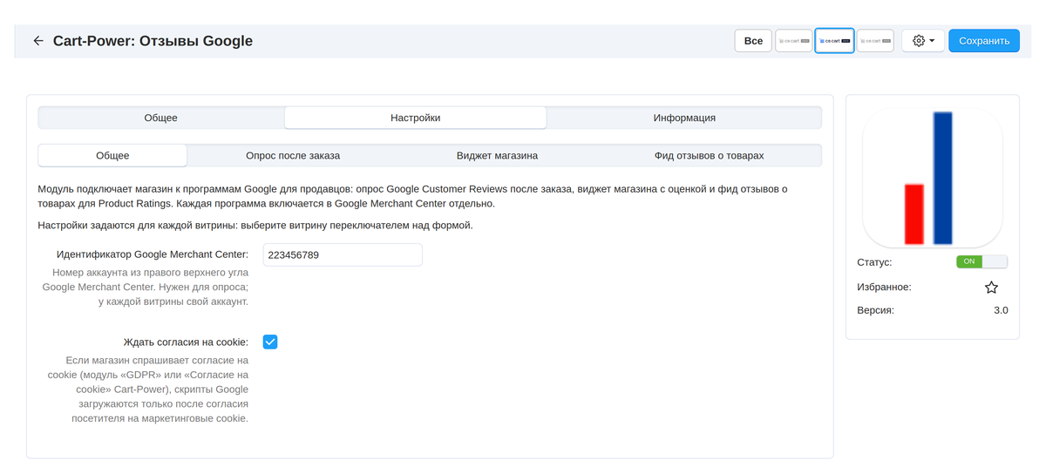Switch to the top-level Общее tab

coord(161,118)
